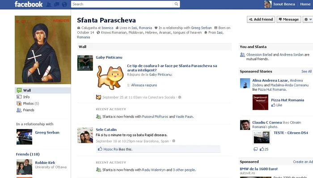Viewport: 313px width, 178px height.
Task: Click the cat app icon beside September 25
Action: pyautogui.click(x=98, y=97)
